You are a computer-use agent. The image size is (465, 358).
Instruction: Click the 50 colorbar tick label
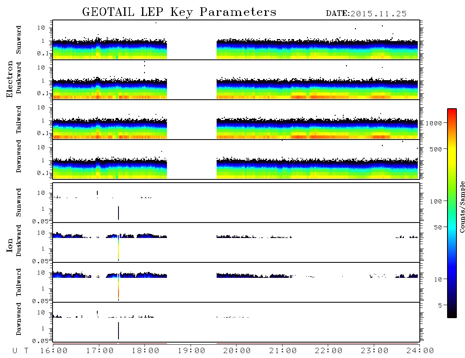pos(438,227)
